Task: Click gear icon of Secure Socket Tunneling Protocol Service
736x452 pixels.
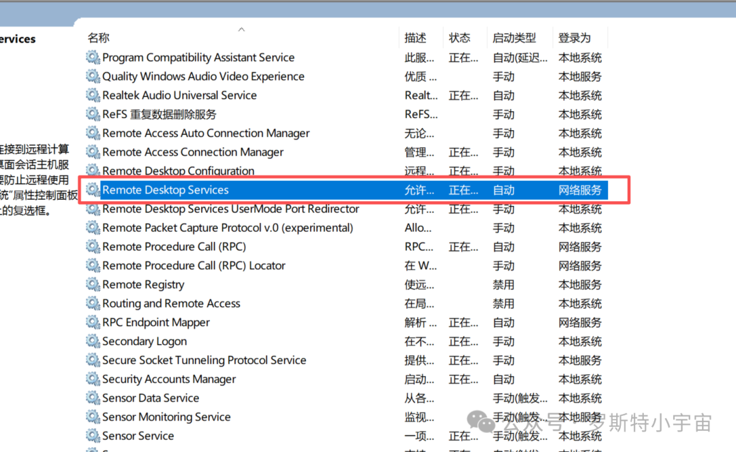Action: [93, 360]
